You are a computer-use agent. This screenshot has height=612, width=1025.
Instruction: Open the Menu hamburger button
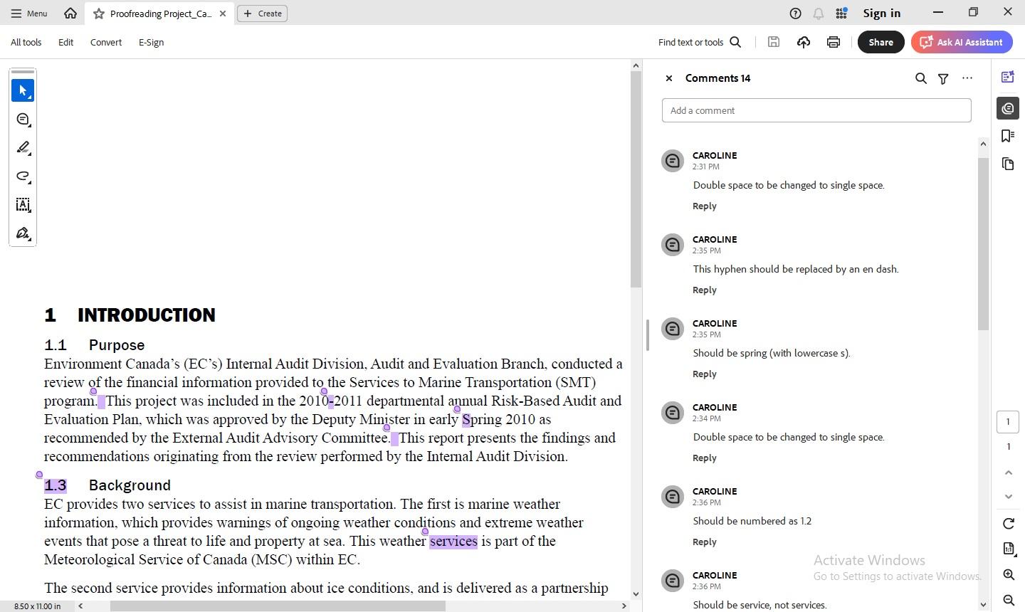[29, 13]
